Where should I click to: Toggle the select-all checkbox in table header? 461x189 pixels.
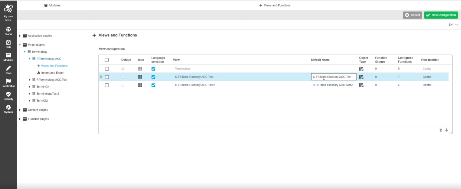click(107, 60)
